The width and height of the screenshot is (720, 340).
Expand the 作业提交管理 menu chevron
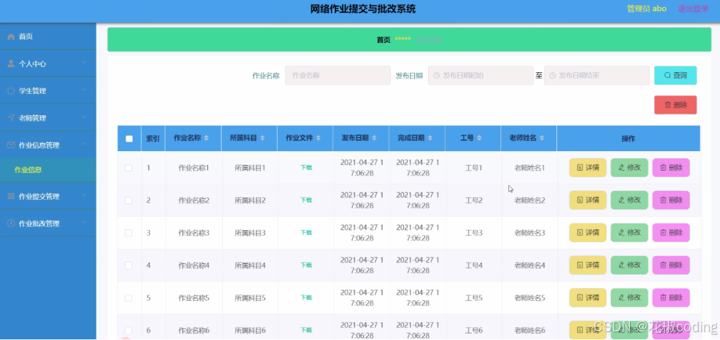point(84,195)
